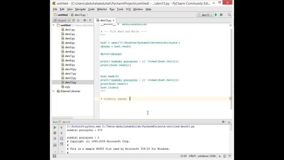Click ders13.py breadcrumb in navigation bar
The height and width of the screenshot is (160, 284).
(78, 15)
